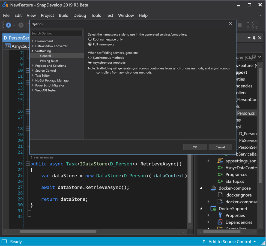
Task: Click the editor vertical scrollbar thumb
Action: tap(190, 188)
